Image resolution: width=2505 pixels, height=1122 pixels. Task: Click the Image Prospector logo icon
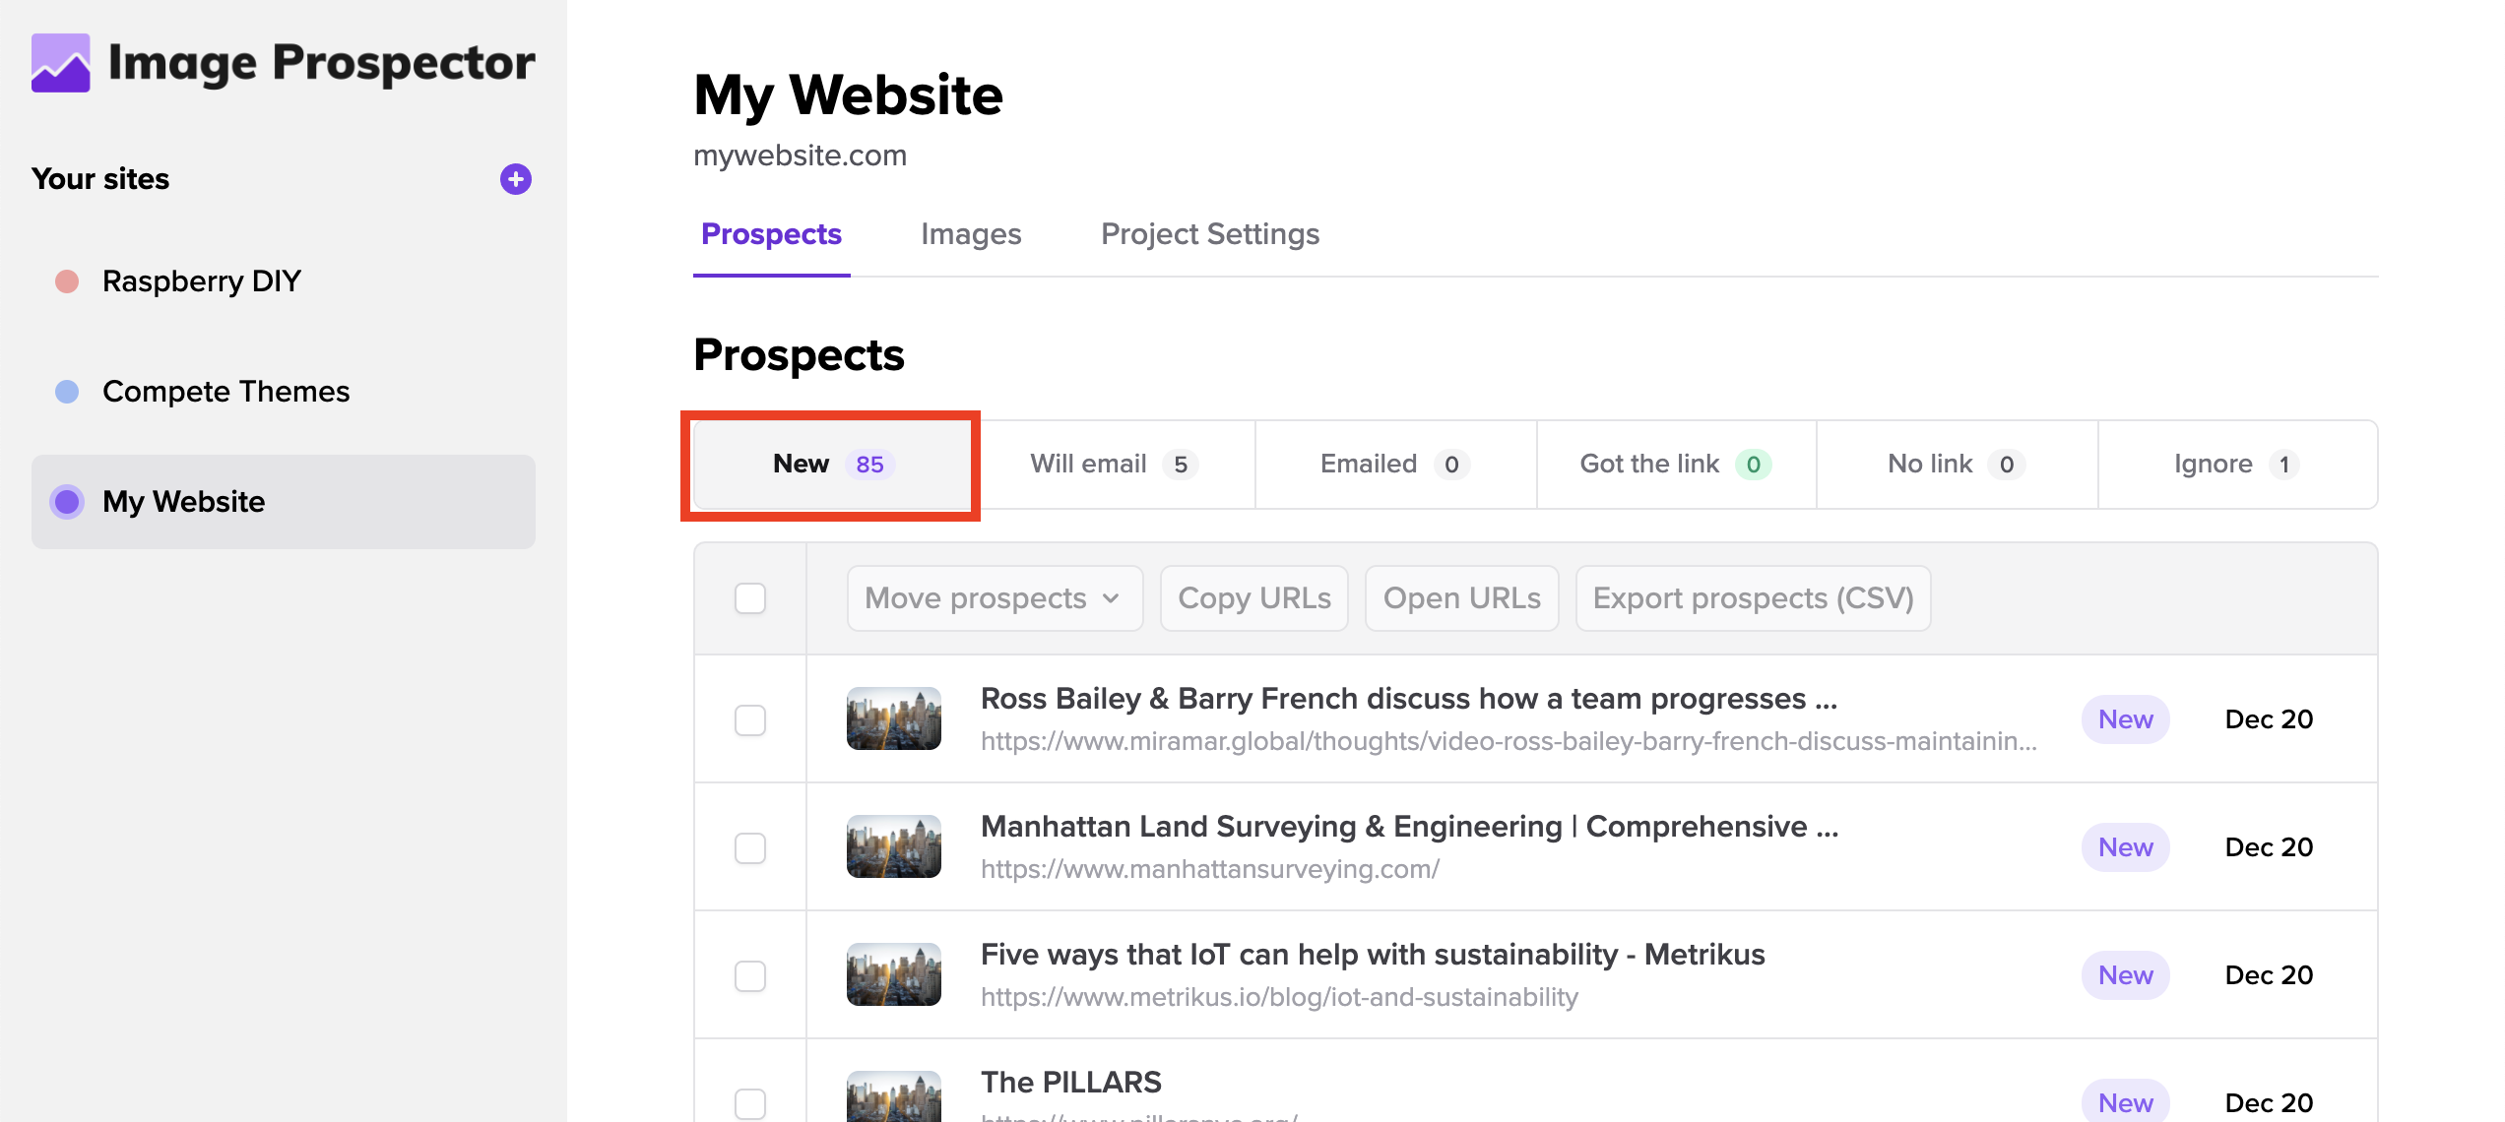[x=61, y=63]
